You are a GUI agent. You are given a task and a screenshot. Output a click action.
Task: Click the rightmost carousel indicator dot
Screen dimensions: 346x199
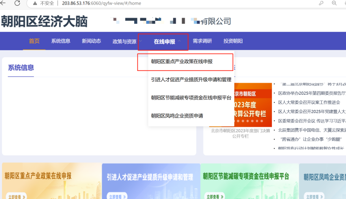click(262, 121)
